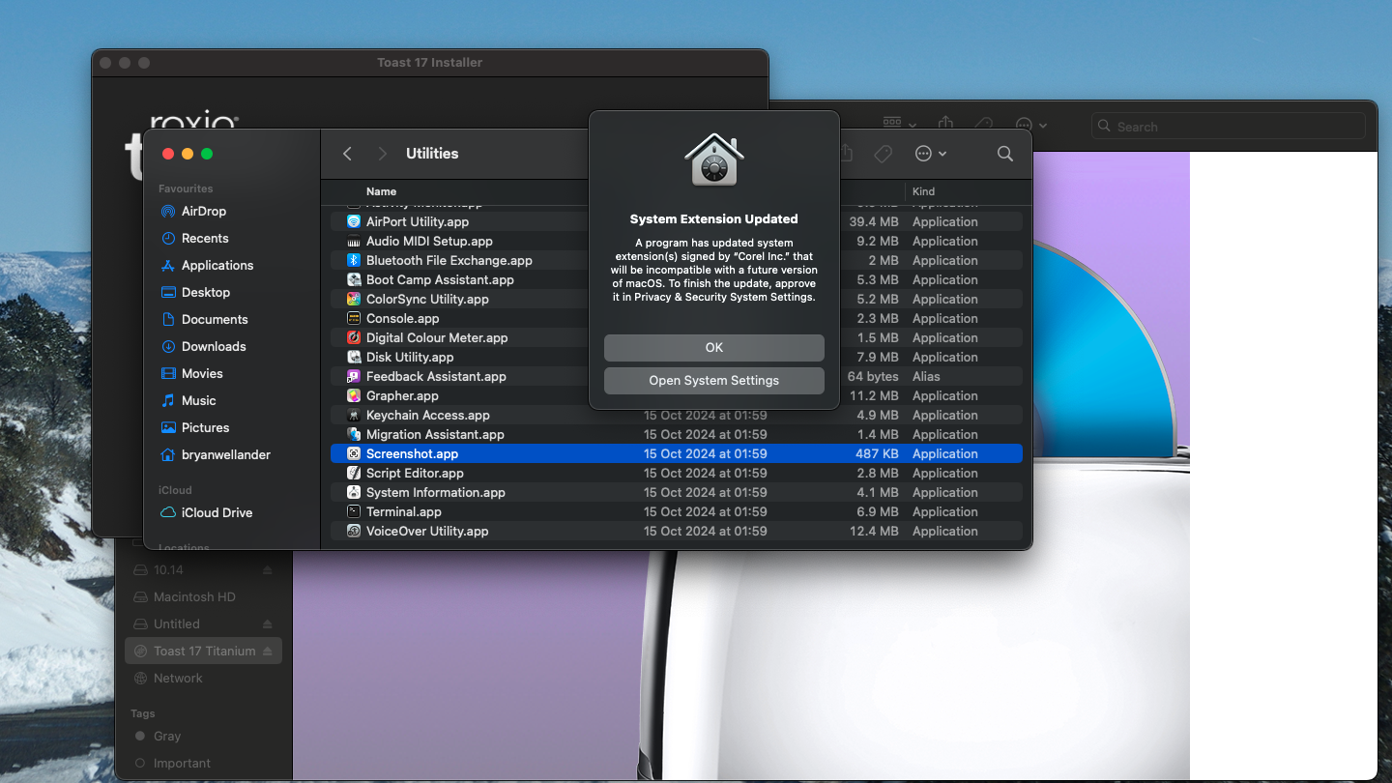1392x783 pixels.
Task: Click the 'Migration Assistant.app' file name
Action: pos(435,434)
